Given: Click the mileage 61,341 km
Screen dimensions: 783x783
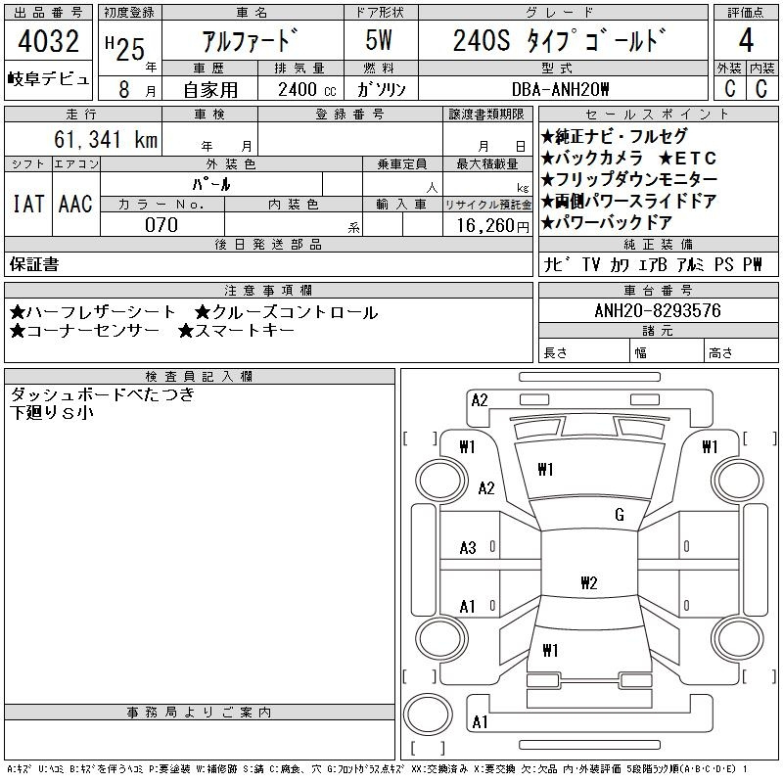Looking at the screenshot, I should click(106, 139).
